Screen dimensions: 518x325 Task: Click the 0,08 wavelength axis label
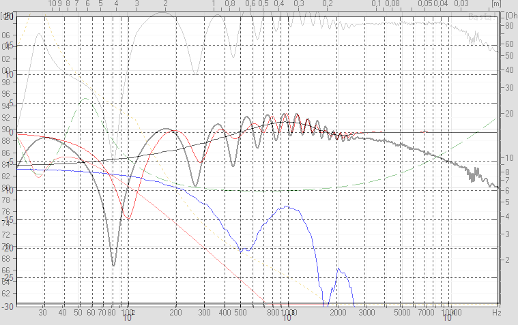click(392, 3)
